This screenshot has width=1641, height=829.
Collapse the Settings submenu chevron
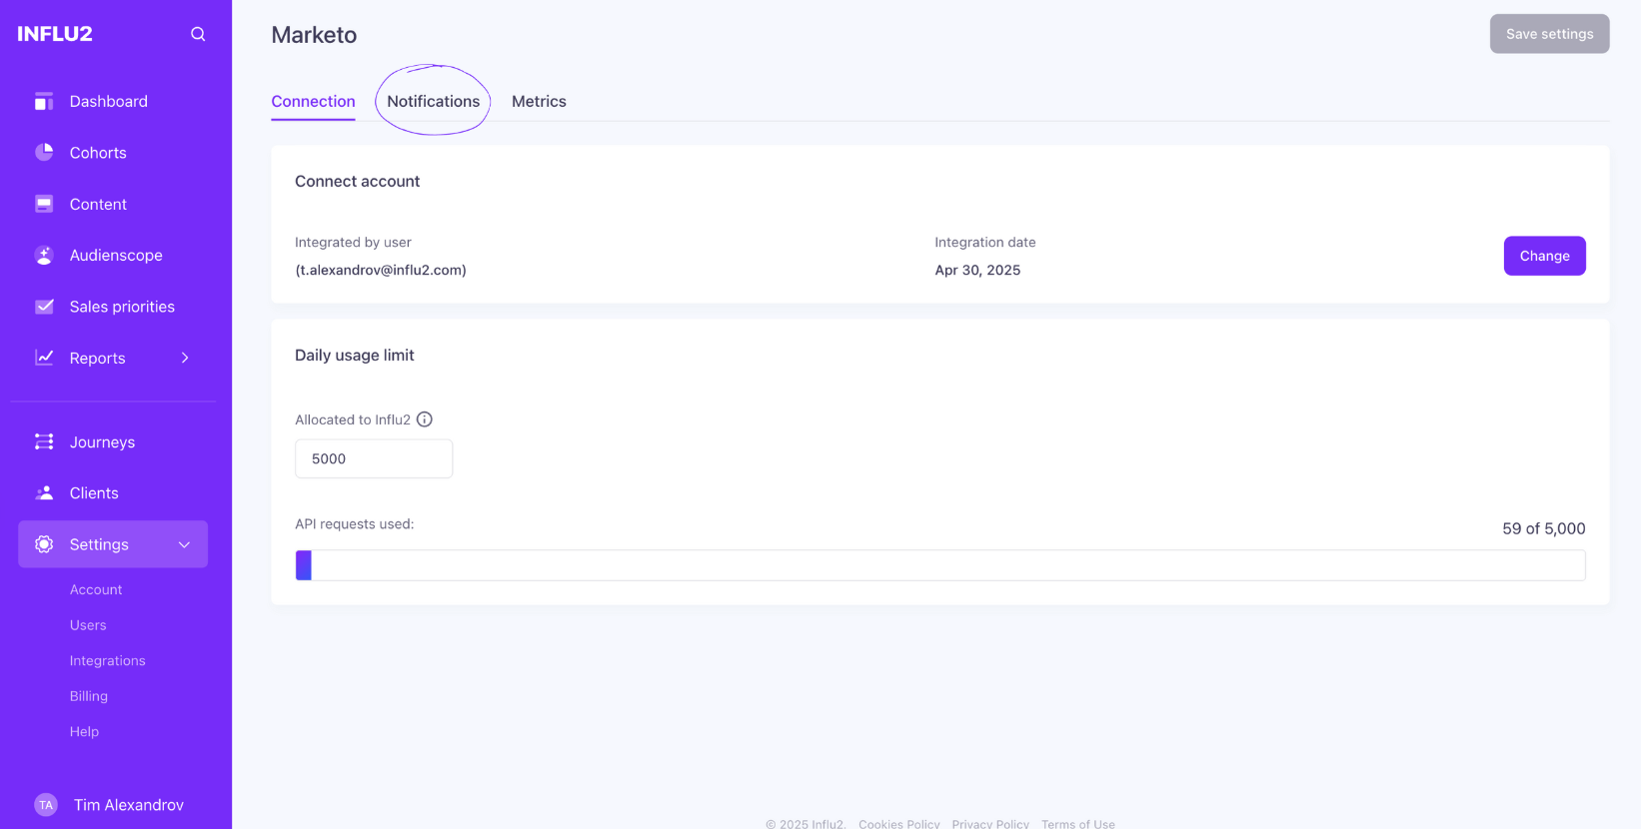coord(185,544)
